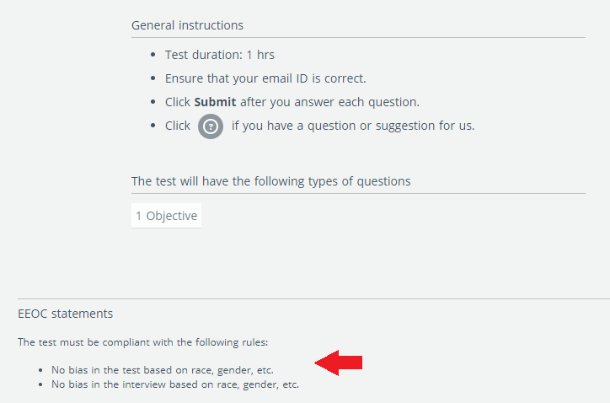Click the email ID instruction line
The height and width of the screenshot is (403, 610).
click(x=265, y=78)
